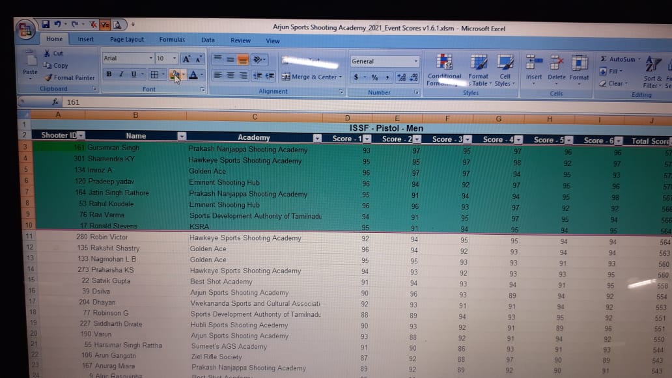
Task: Save workbook from Quick Access Toolbar
Action: point(46,25)
